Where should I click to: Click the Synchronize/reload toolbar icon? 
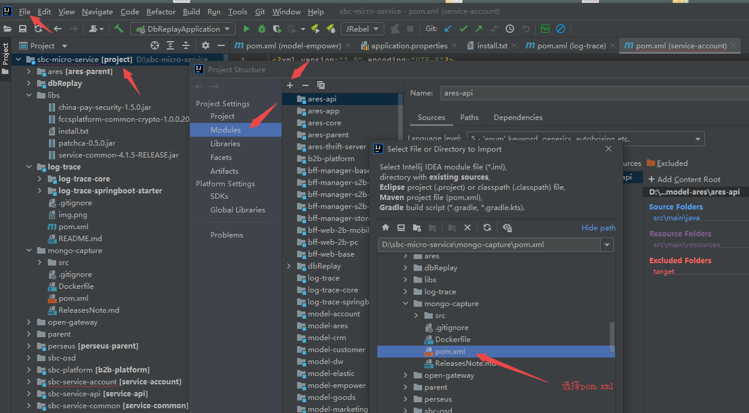[38, 29]
